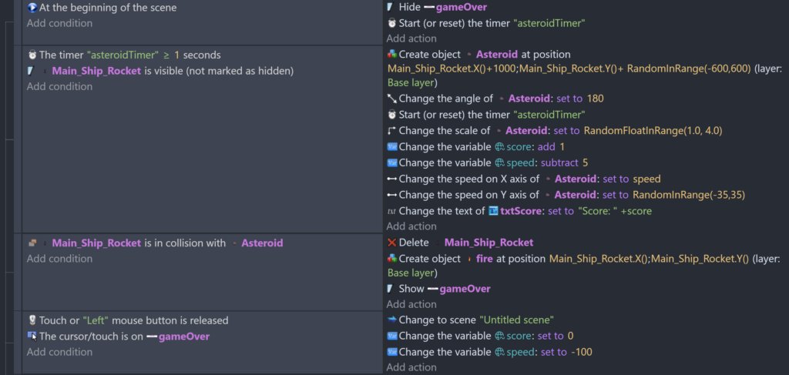The width and height of the screenshot is (789, 375).
Task: Click the red X Delete action icon
Action: point(391,243)
